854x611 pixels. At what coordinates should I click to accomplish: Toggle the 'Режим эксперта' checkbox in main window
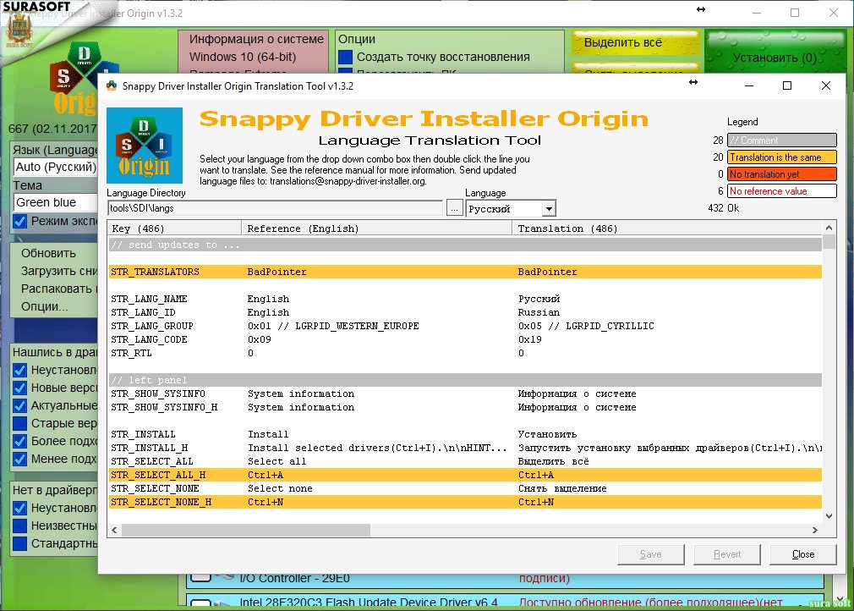(x=20, y=221)
